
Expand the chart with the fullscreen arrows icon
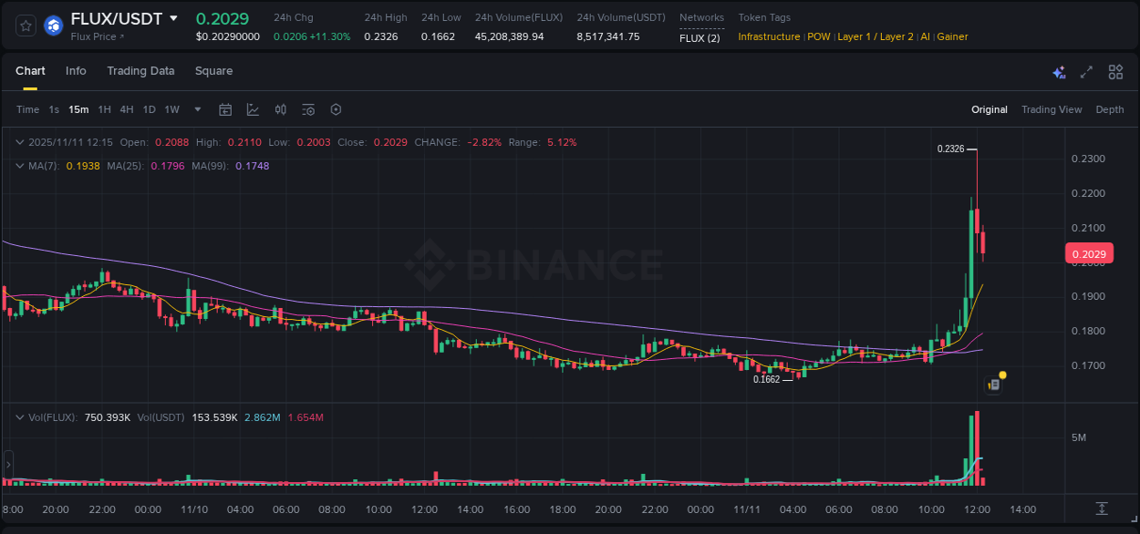1086,71
